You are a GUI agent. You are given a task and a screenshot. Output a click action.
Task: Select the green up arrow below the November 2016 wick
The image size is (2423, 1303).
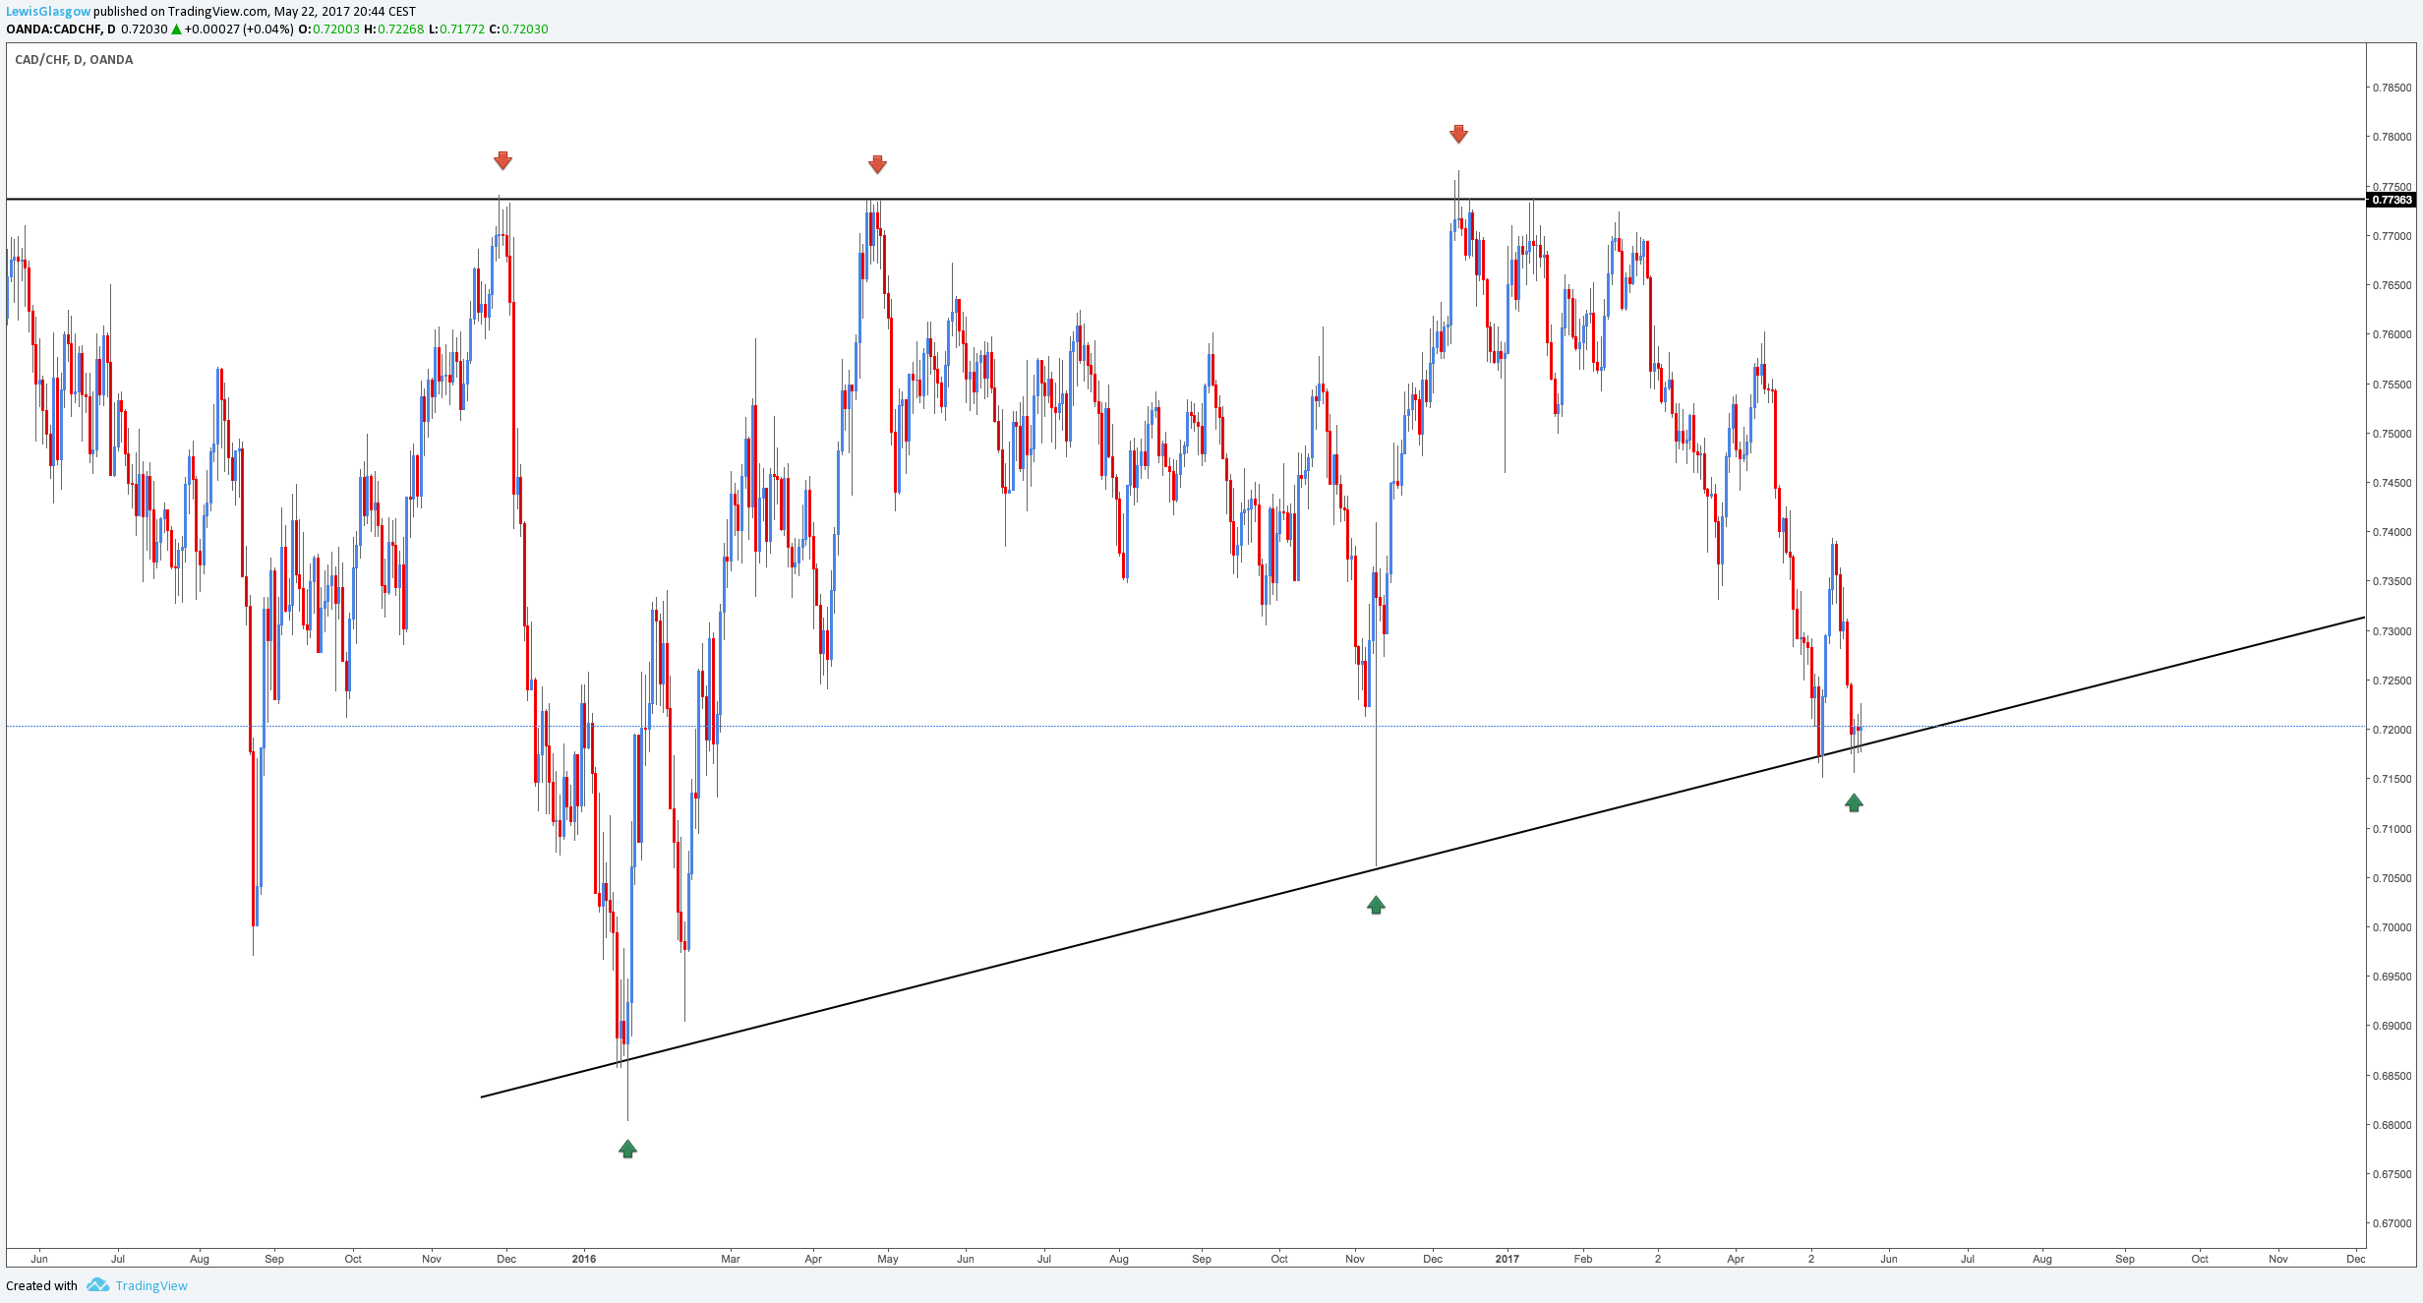(1376, 905)
